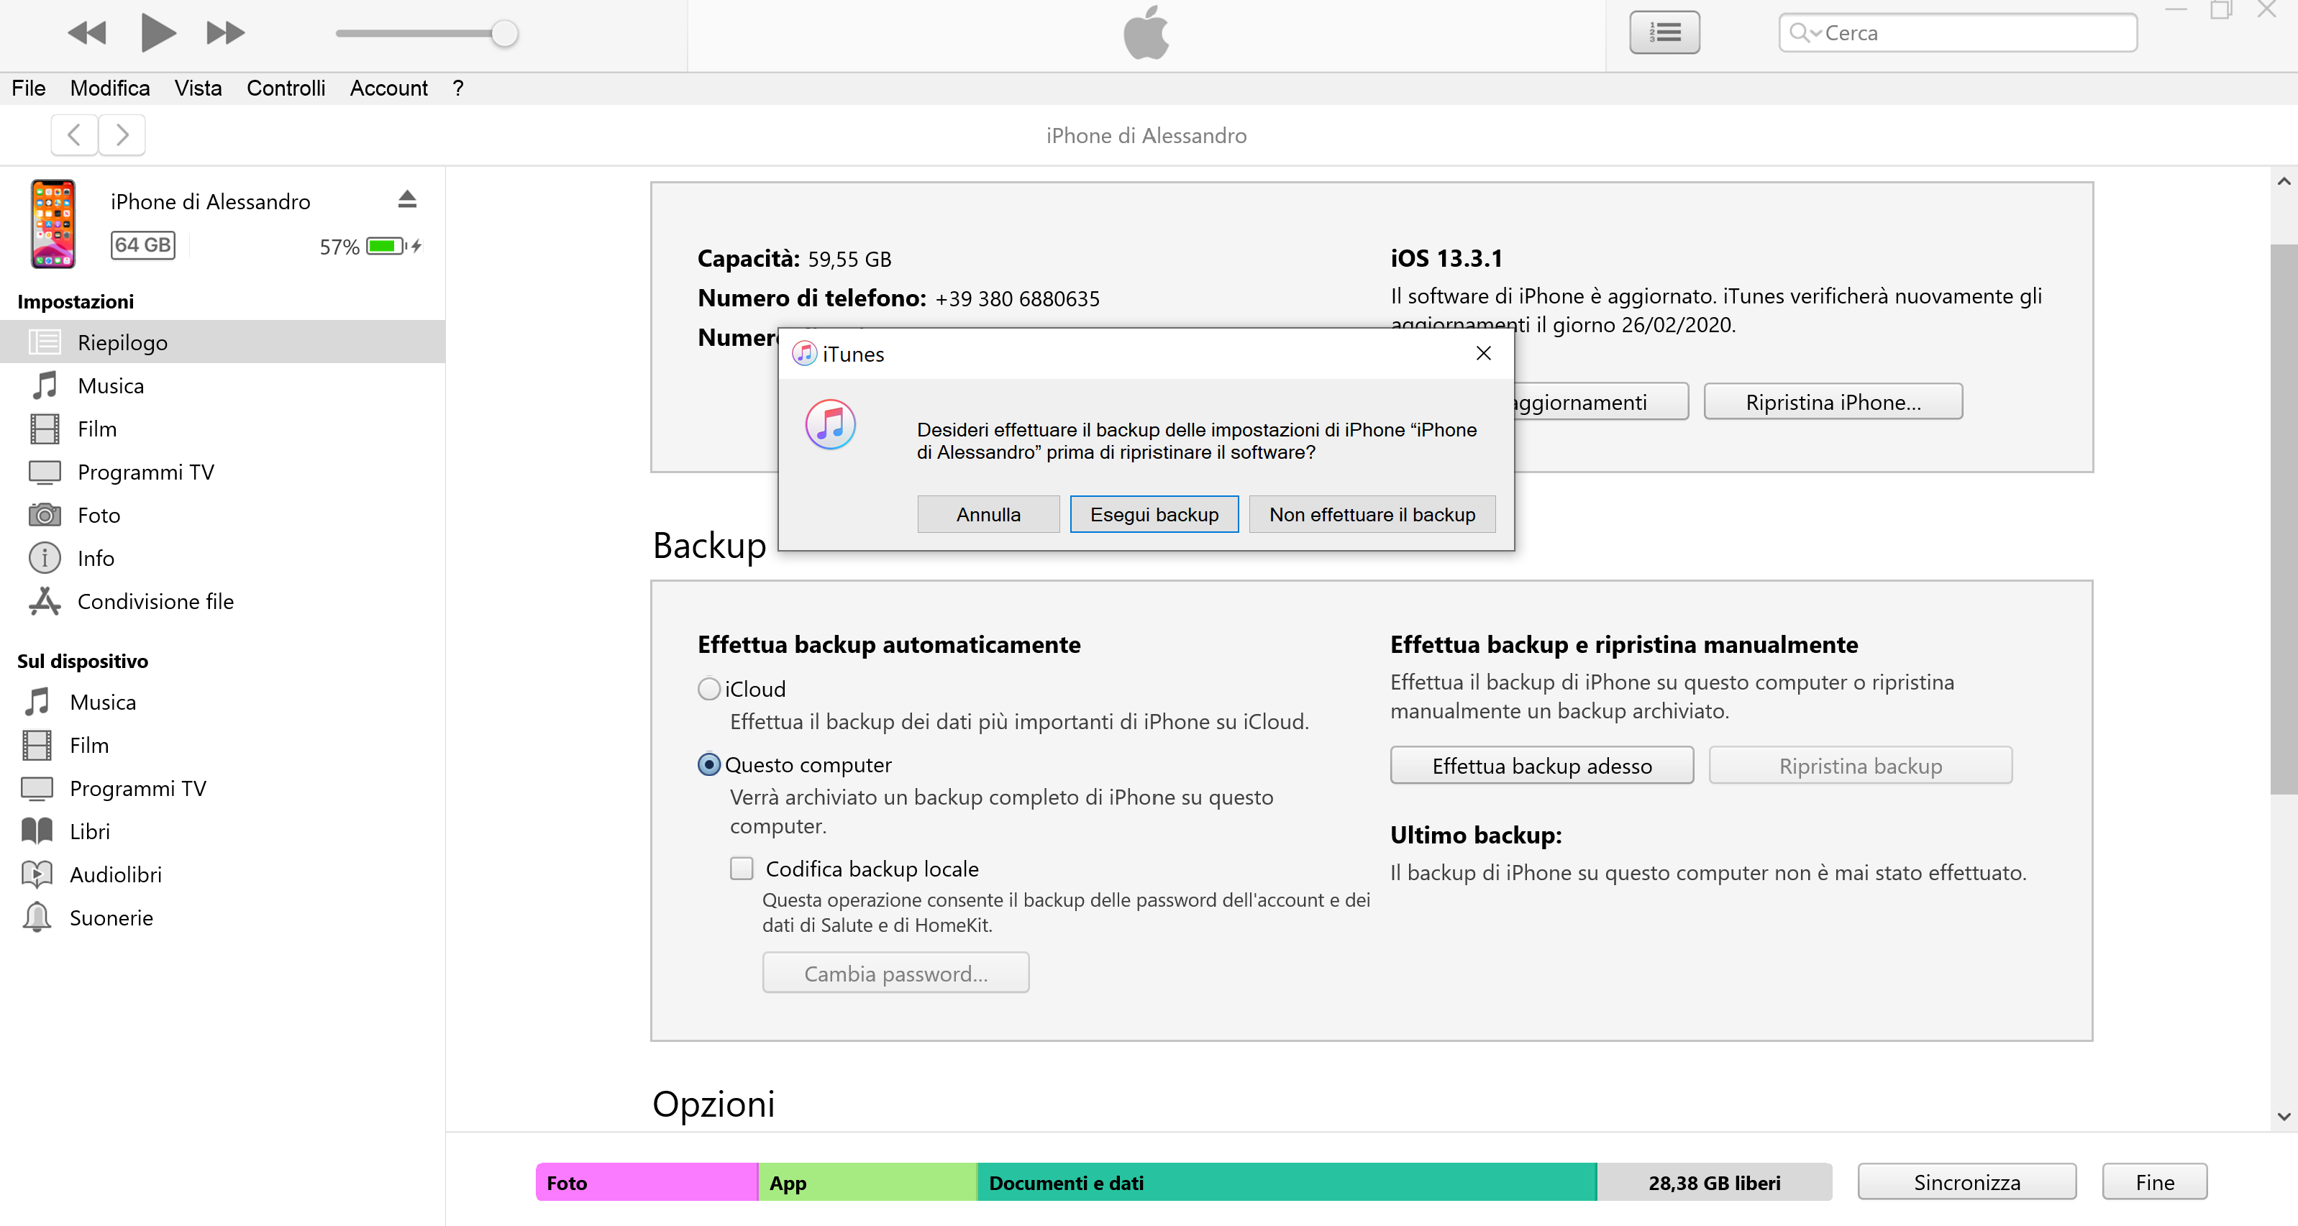Select Riepilogo in Impostazioni
This screenshot has height=1226, width=2298.
(223, 342)
